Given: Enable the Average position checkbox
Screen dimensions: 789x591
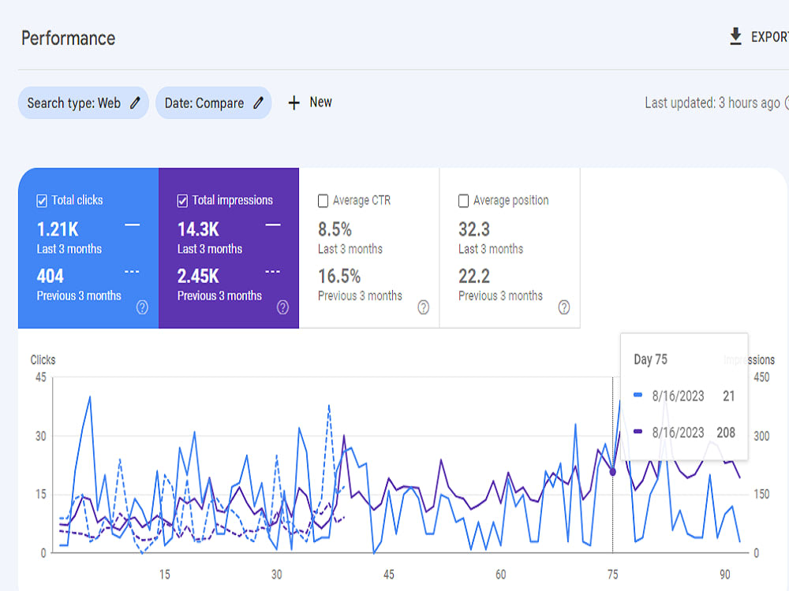Looking at the screenshot, I should pos(463,201).
